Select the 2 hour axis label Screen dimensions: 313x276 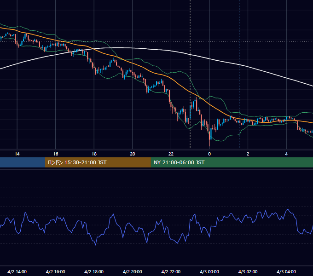[x=248, y=154]
